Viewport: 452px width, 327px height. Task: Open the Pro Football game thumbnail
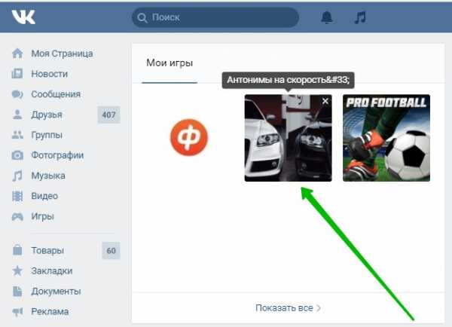tap(386, 138)
